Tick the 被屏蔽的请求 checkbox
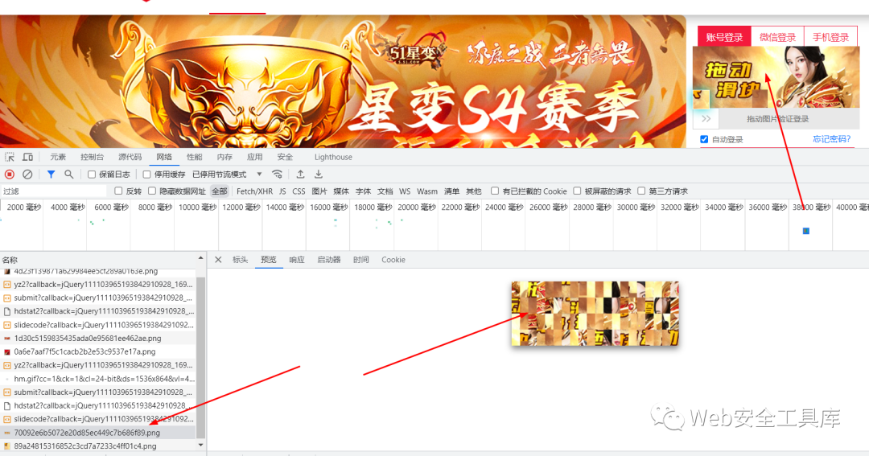 (x=577, y=191)
